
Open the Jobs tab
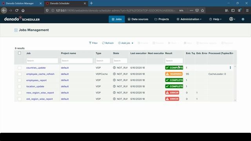click(117, 19)
